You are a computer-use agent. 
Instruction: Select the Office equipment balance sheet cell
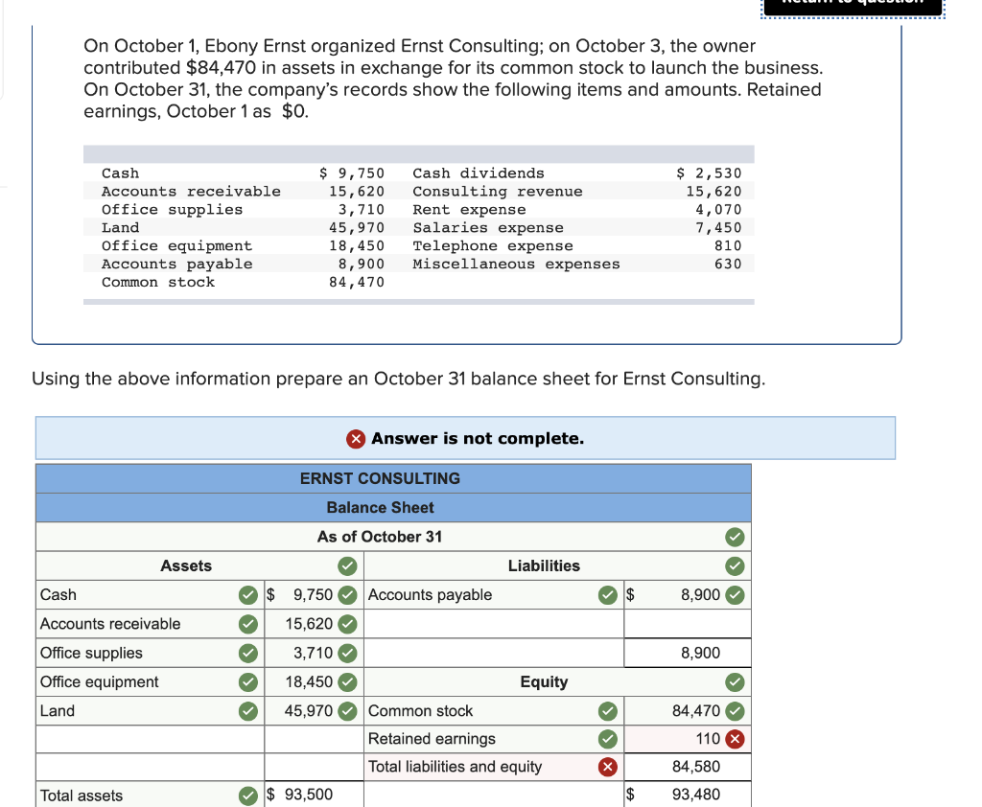pos(150,681)
